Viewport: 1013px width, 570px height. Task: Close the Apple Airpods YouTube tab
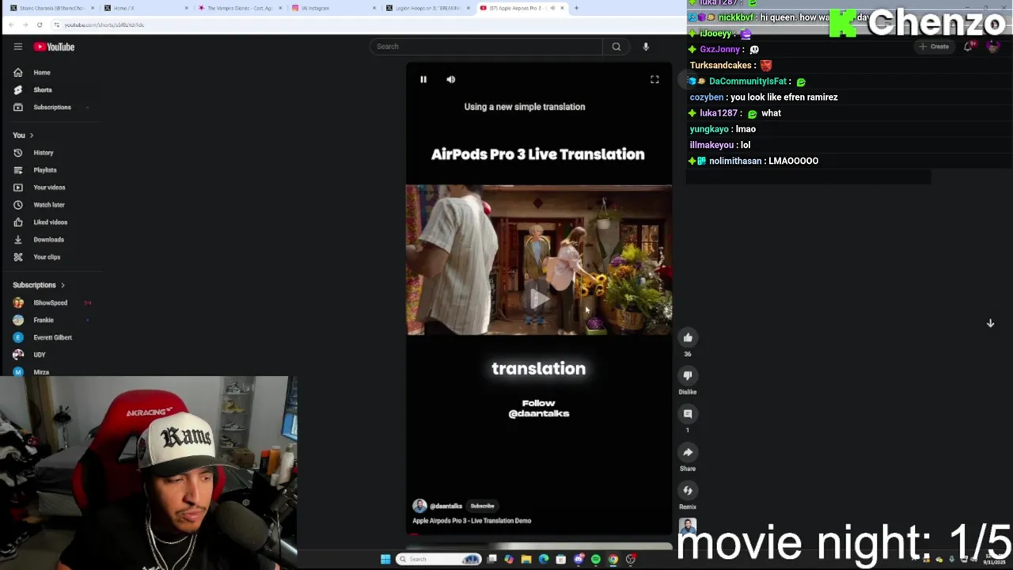coord(562,8)
